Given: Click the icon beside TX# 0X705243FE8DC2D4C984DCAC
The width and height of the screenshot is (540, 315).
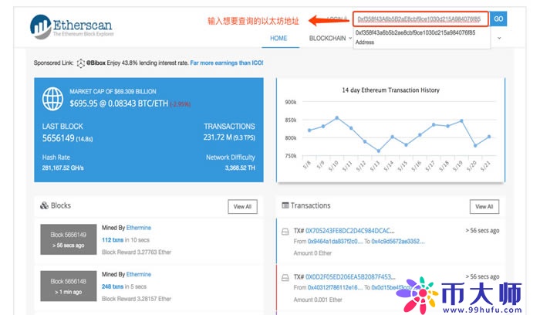Looking at the screenshot, I should pos(285,232).
